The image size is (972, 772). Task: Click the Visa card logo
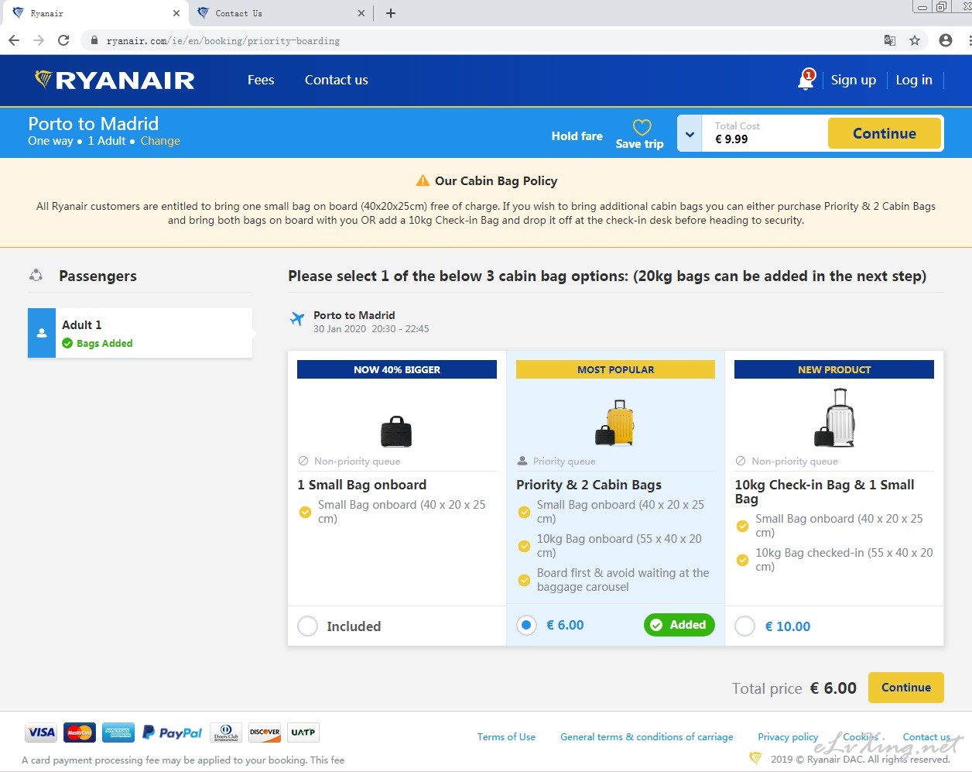[x=41, y=732]
